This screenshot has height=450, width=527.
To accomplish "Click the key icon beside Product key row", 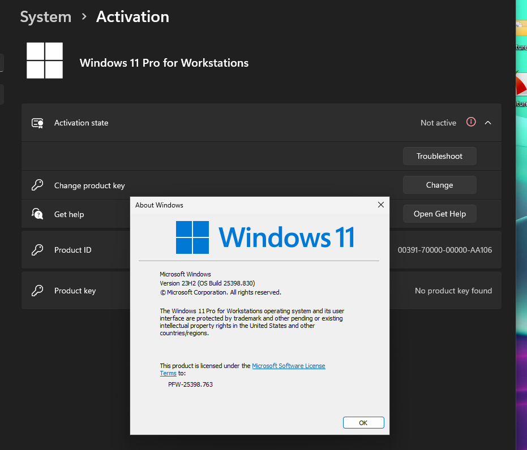I will click(37, 291).
